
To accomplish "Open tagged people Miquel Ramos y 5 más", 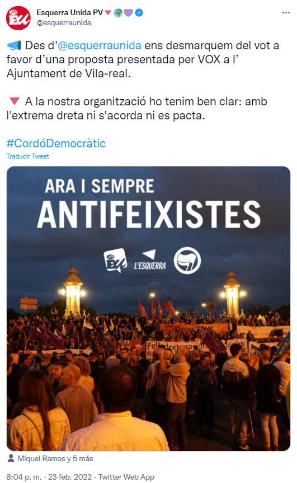I will coord(55,459).
